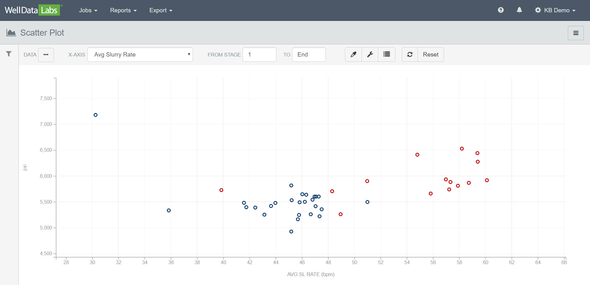590x285 pixels.
Task: Open the hamburger menu on Scatter Plot header
Action: tap(576, 33)
